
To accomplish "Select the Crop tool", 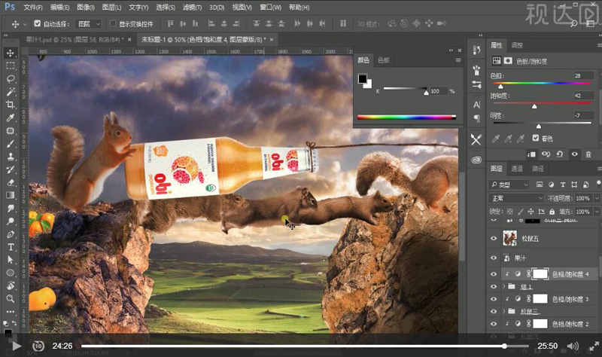I will point(11,105).
